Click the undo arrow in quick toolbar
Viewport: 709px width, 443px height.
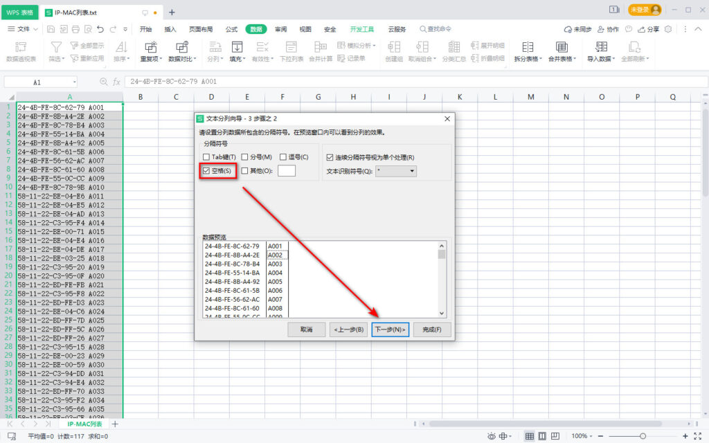101,29
